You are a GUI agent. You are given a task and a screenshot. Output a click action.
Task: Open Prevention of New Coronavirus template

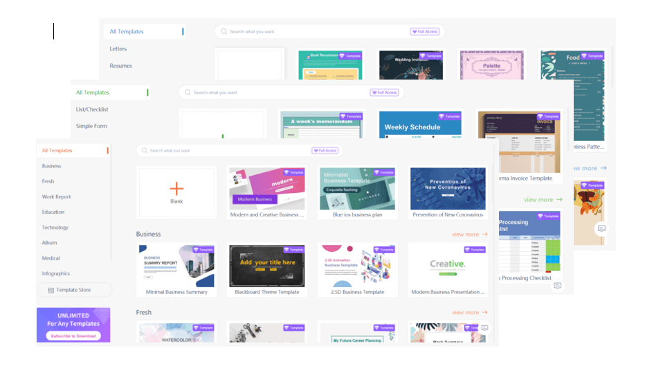[x=448, y=193]
